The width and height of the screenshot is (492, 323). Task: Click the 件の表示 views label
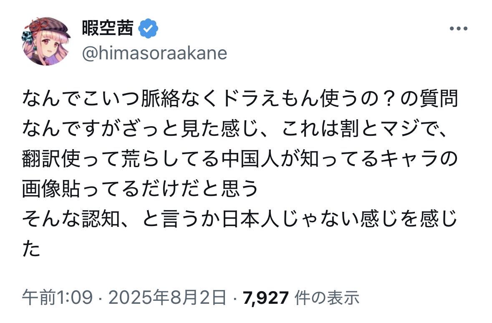[x=327, y=298]
